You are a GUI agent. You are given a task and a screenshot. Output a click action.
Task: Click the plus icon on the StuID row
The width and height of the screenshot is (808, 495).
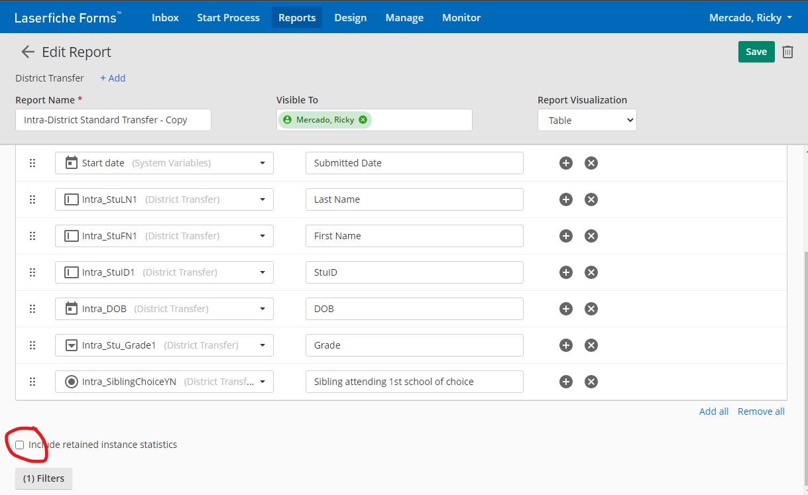565,272
